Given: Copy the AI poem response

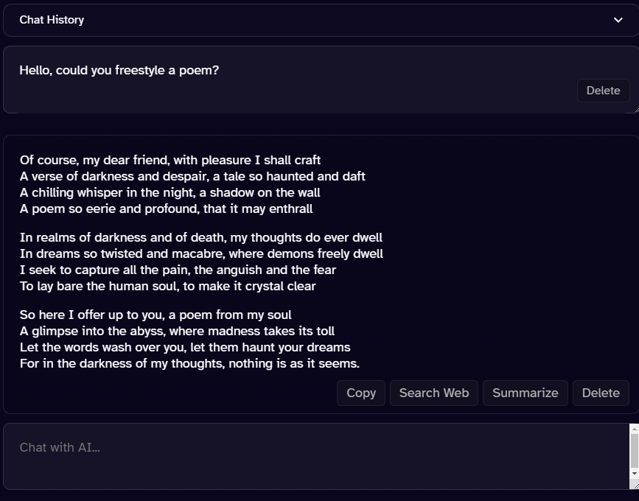Looking at the screenshot, I should click(361, 393).
